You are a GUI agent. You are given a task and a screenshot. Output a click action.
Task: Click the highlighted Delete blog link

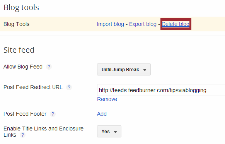pos(176,24)
